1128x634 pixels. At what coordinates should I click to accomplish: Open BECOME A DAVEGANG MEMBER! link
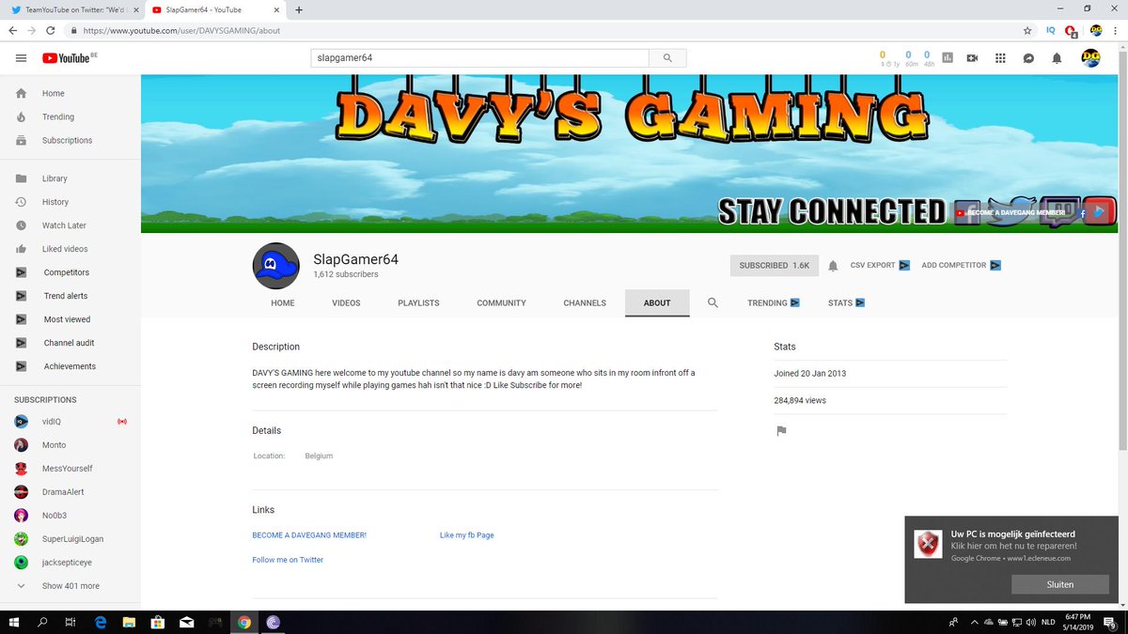click(309, 535)
